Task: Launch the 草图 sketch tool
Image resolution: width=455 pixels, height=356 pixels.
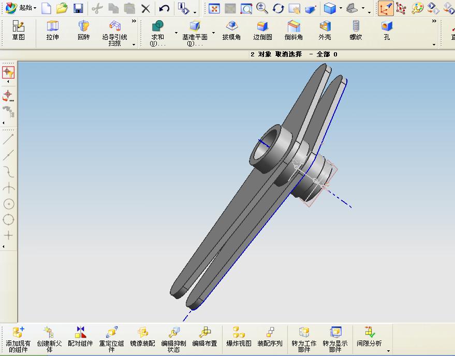Action: 18,30
